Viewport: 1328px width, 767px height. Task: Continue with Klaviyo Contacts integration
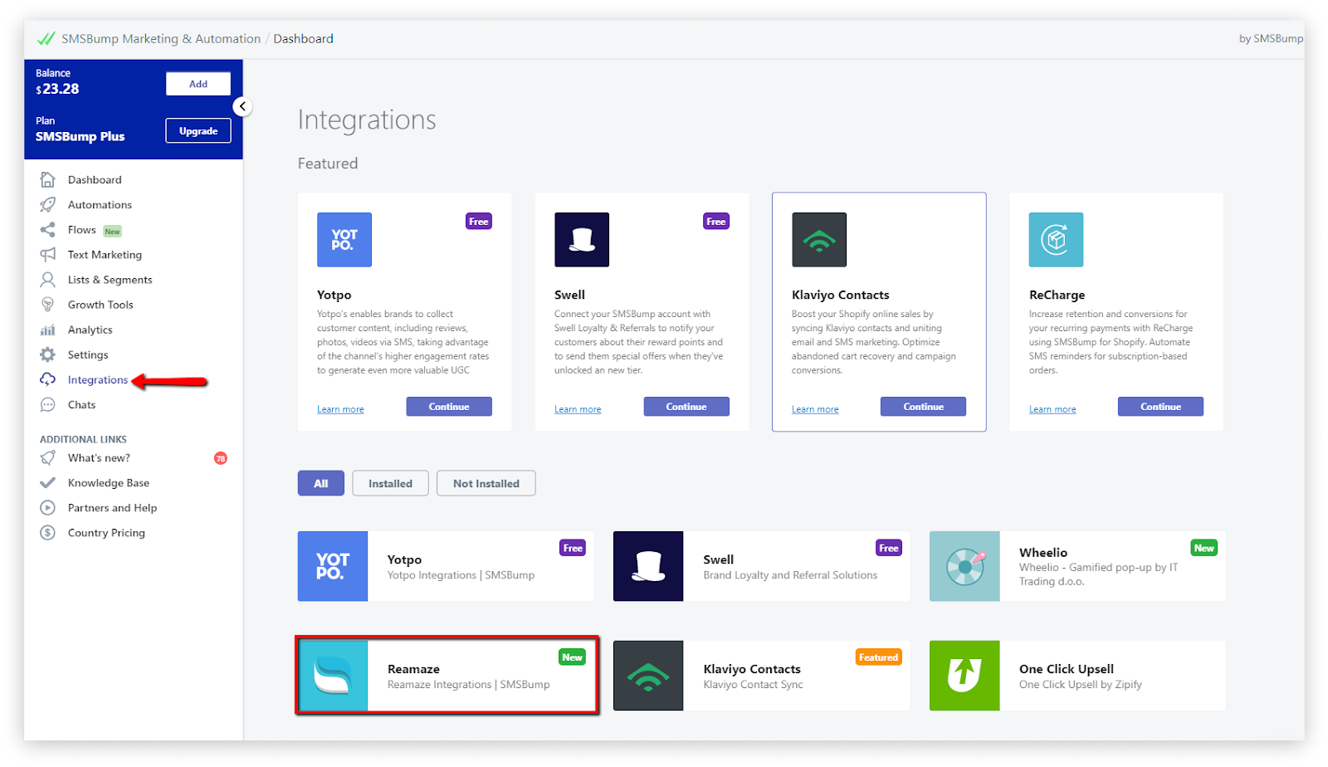click(x=924, y=407)
